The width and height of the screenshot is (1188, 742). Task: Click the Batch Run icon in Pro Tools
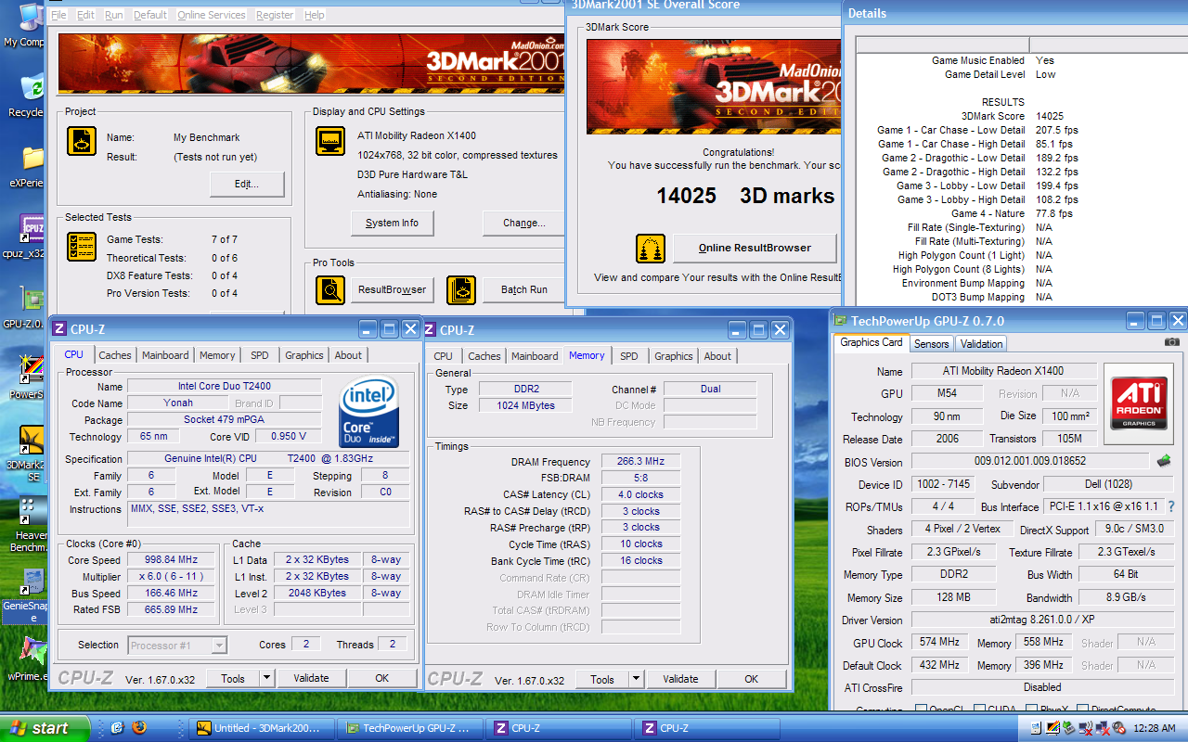point(461,289)
